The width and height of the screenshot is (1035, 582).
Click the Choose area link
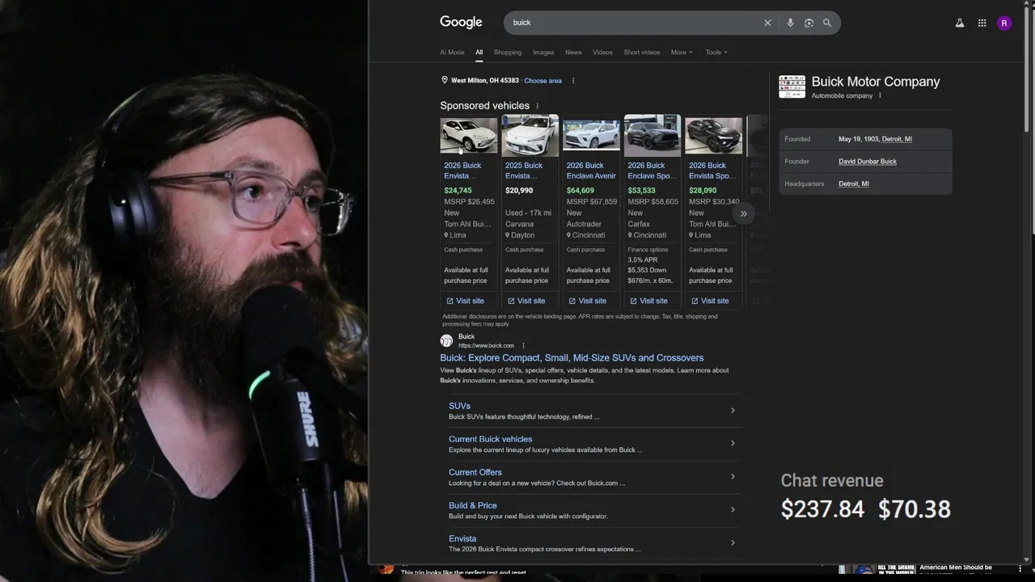pyautogui.click(x=543, y=81)
